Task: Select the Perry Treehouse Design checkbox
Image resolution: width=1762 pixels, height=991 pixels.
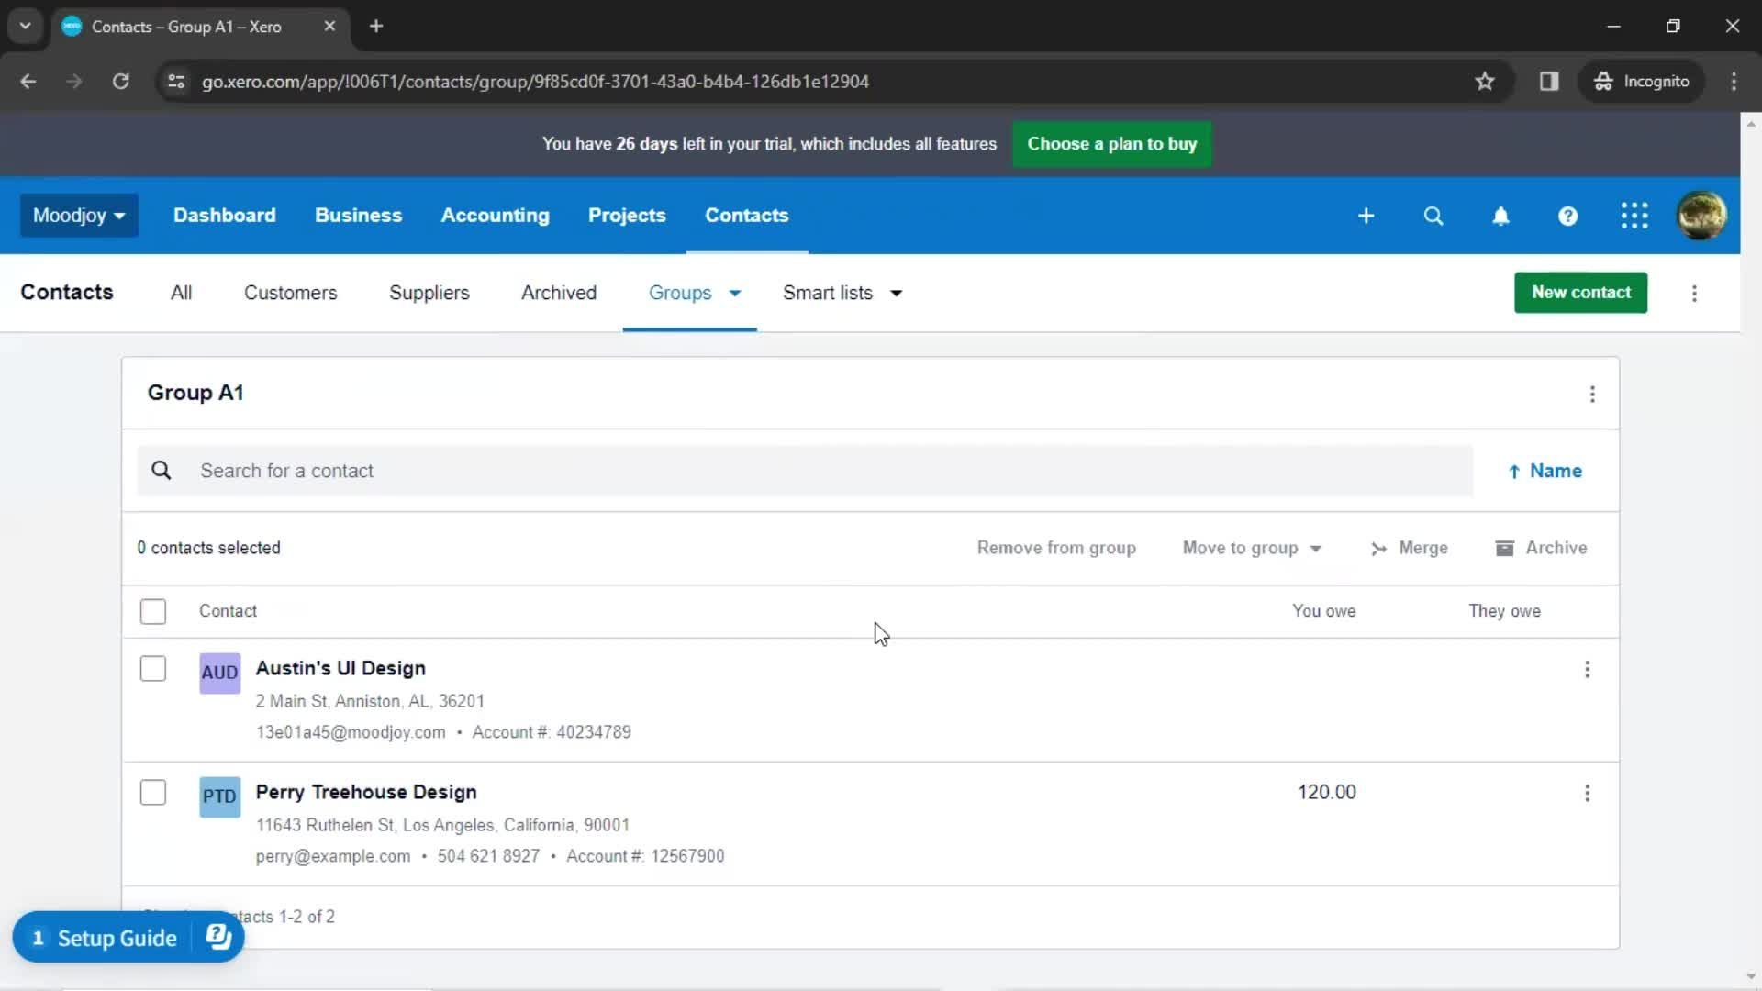Action: [x=153, y=793]
